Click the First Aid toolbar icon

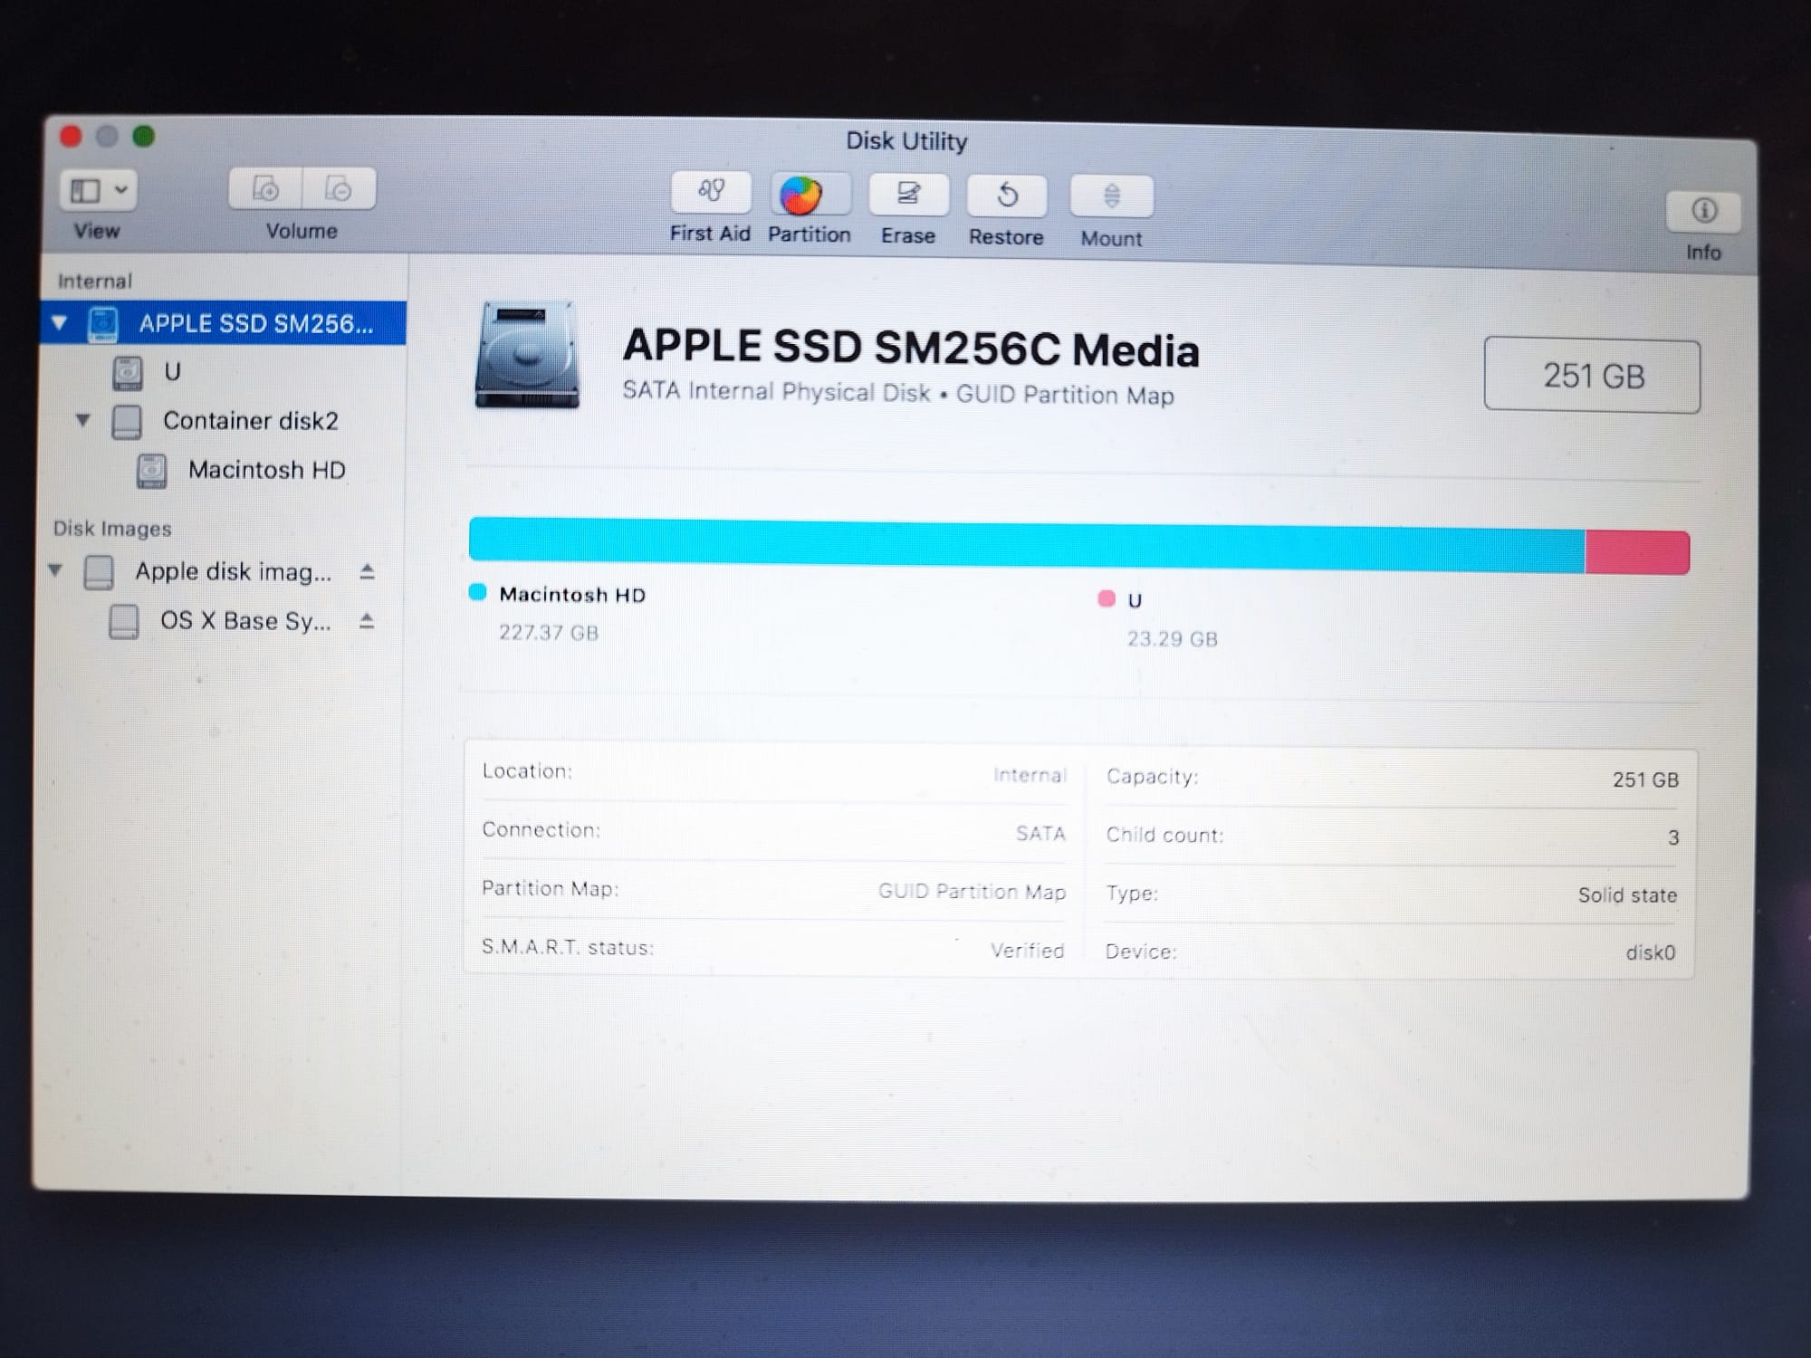[711, 192]
